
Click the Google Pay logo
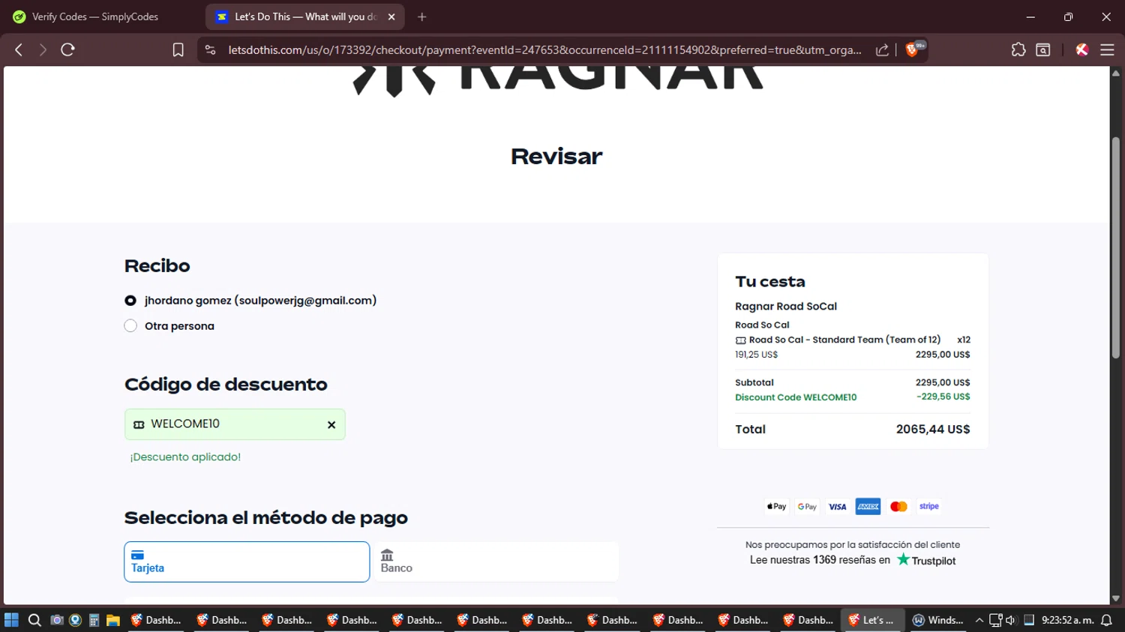click(807, 507)
